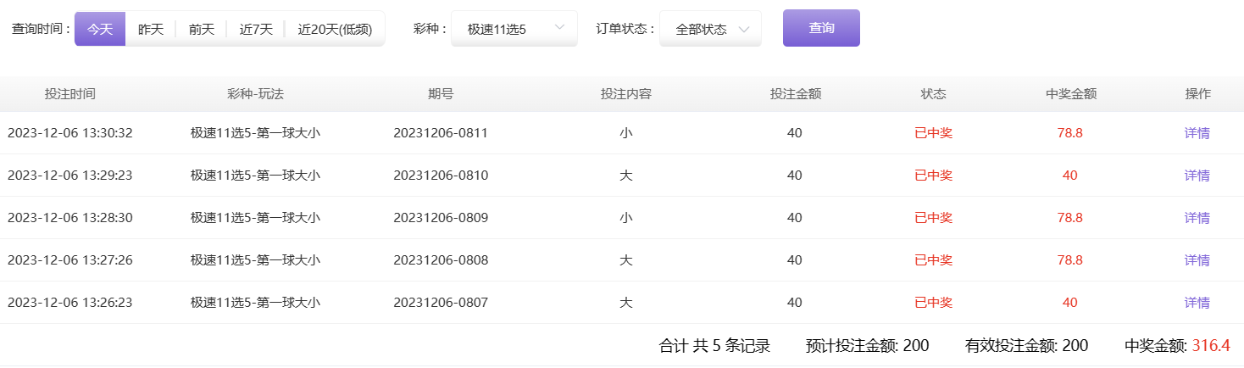Open the 彩种 极速11选5 dropdown
Image resolution: width=1244 pixels, height=368 pixels.
click(514, 29)
